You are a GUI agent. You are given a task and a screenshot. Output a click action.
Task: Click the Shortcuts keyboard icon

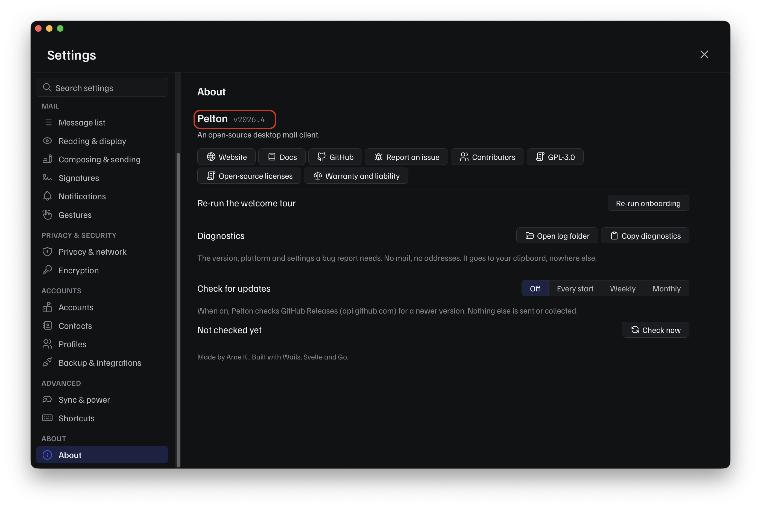coord(47,418)
